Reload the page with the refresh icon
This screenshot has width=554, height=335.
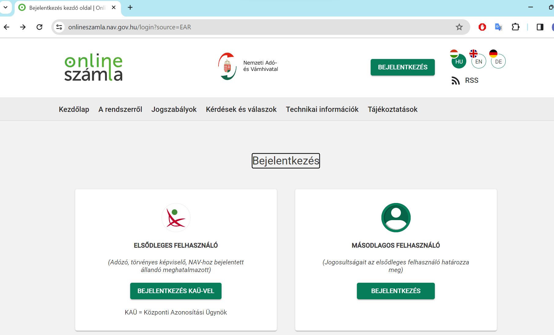(x=39, y=27)
